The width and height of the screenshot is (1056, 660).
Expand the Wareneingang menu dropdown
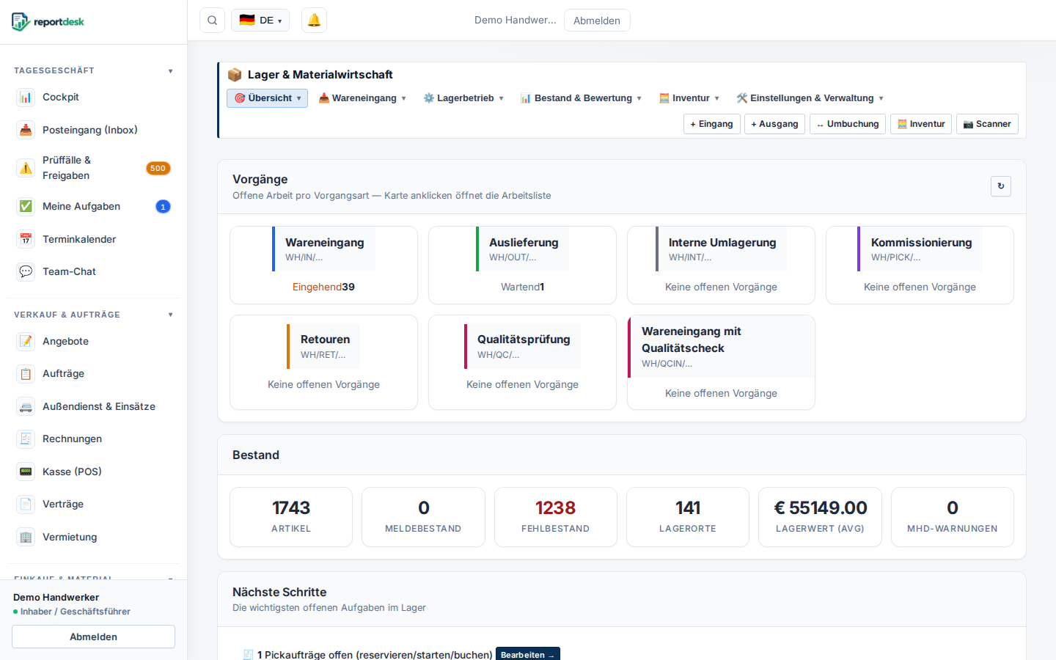click(362, 98)
